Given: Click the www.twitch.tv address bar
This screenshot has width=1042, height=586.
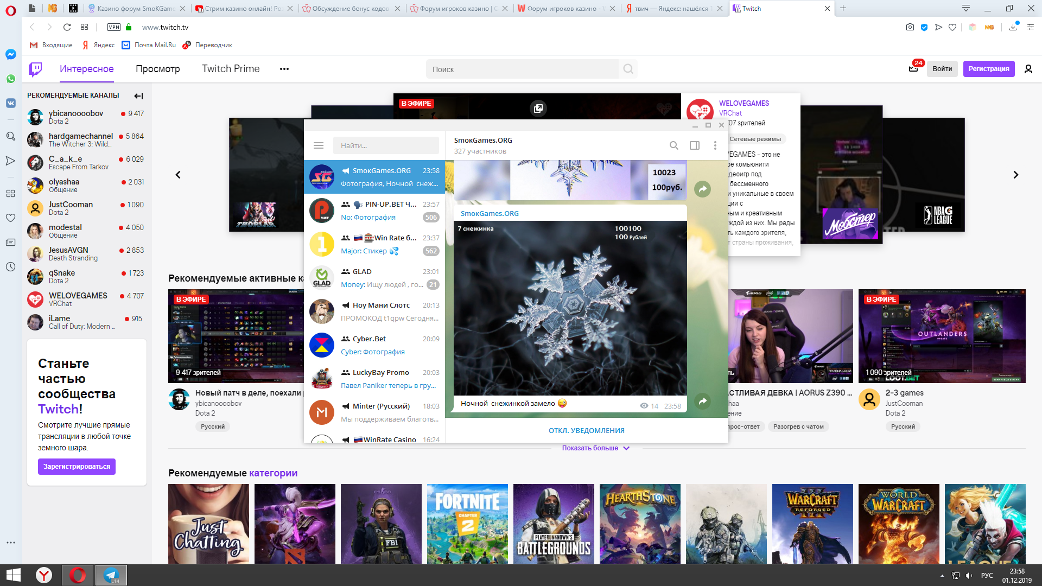Looking at the screenshot, I should pyautogui.click(x=166, y=27).
